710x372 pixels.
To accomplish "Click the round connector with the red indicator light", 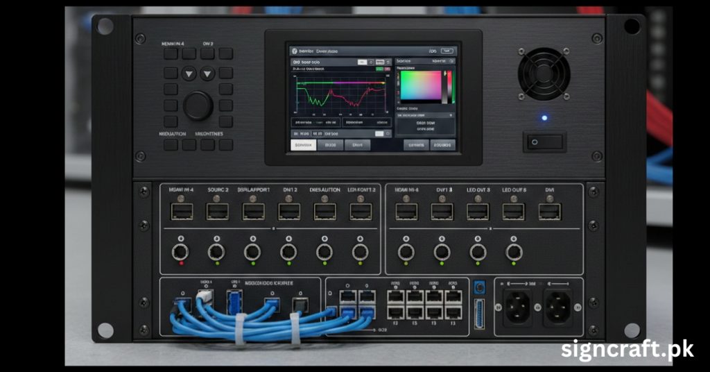I will 180,252.
